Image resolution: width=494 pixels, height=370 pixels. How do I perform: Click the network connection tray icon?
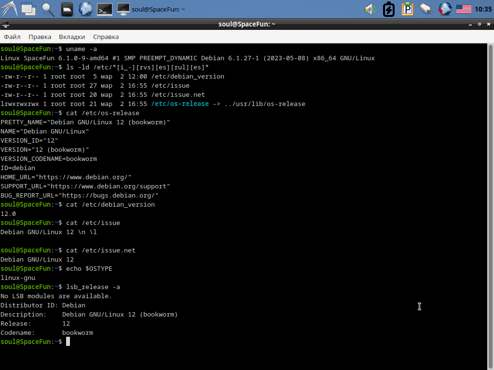pos(426,9)
